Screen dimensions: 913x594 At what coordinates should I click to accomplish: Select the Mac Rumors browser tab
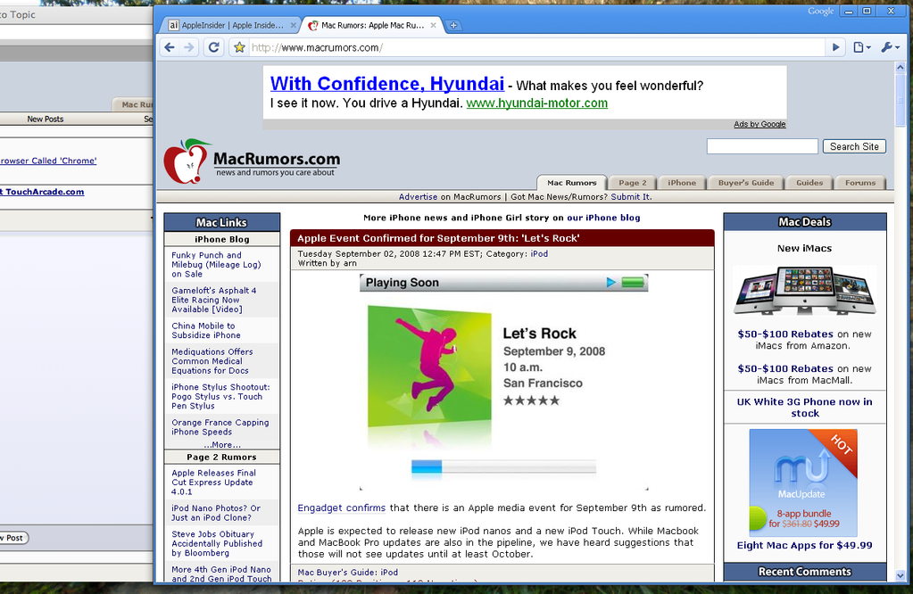[x=371, y=25]
